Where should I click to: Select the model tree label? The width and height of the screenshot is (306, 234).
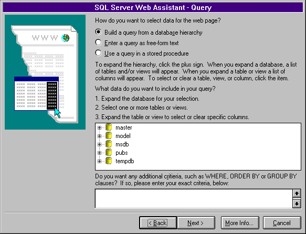123,136
